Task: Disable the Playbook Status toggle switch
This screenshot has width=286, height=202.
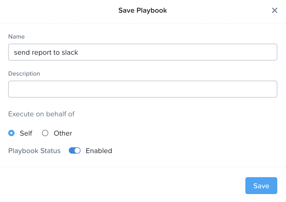Action: coord(74,151)
